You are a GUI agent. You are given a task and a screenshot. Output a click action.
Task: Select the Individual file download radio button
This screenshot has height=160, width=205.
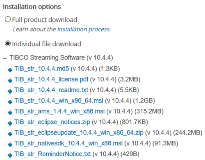[8, 43]
